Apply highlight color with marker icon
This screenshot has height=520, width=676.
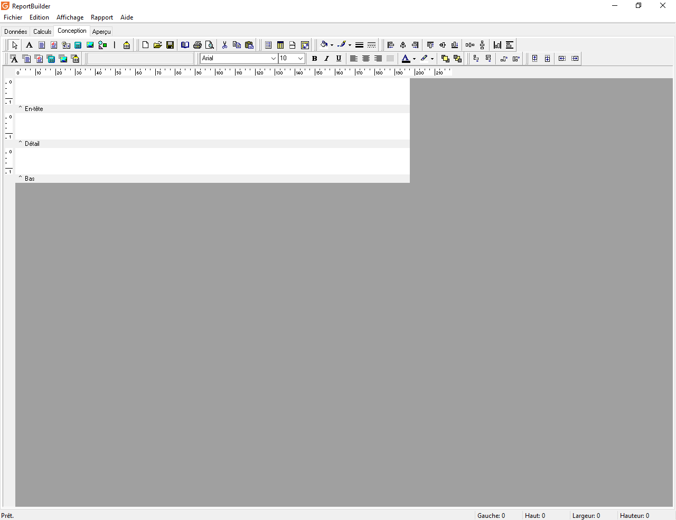(x=424, y=59)
